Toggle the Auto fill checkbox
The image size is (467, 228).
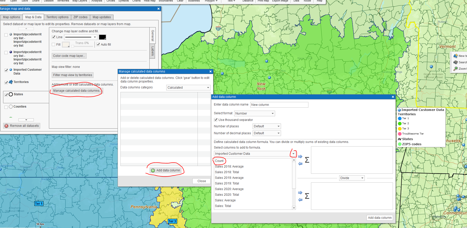[x=98, y=45]
